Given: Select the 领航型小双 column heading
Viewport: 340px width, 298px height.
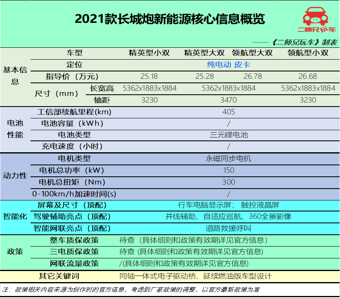Looking at the screenshot, I should coord(308,53).
